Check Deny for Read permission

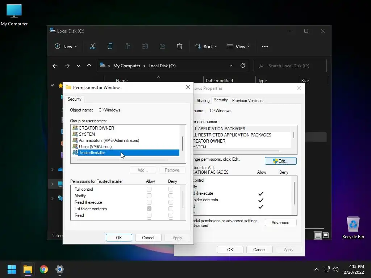coord(171,215)
